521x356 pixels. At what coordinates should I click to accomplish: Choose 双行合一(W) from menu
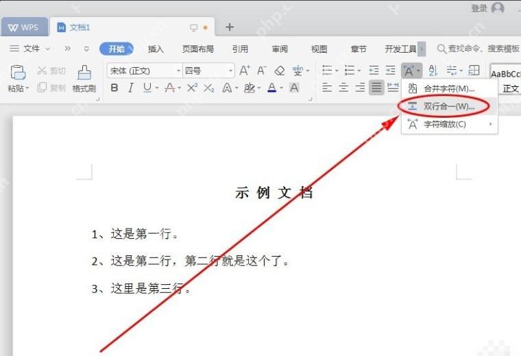[x=449, y=107]
